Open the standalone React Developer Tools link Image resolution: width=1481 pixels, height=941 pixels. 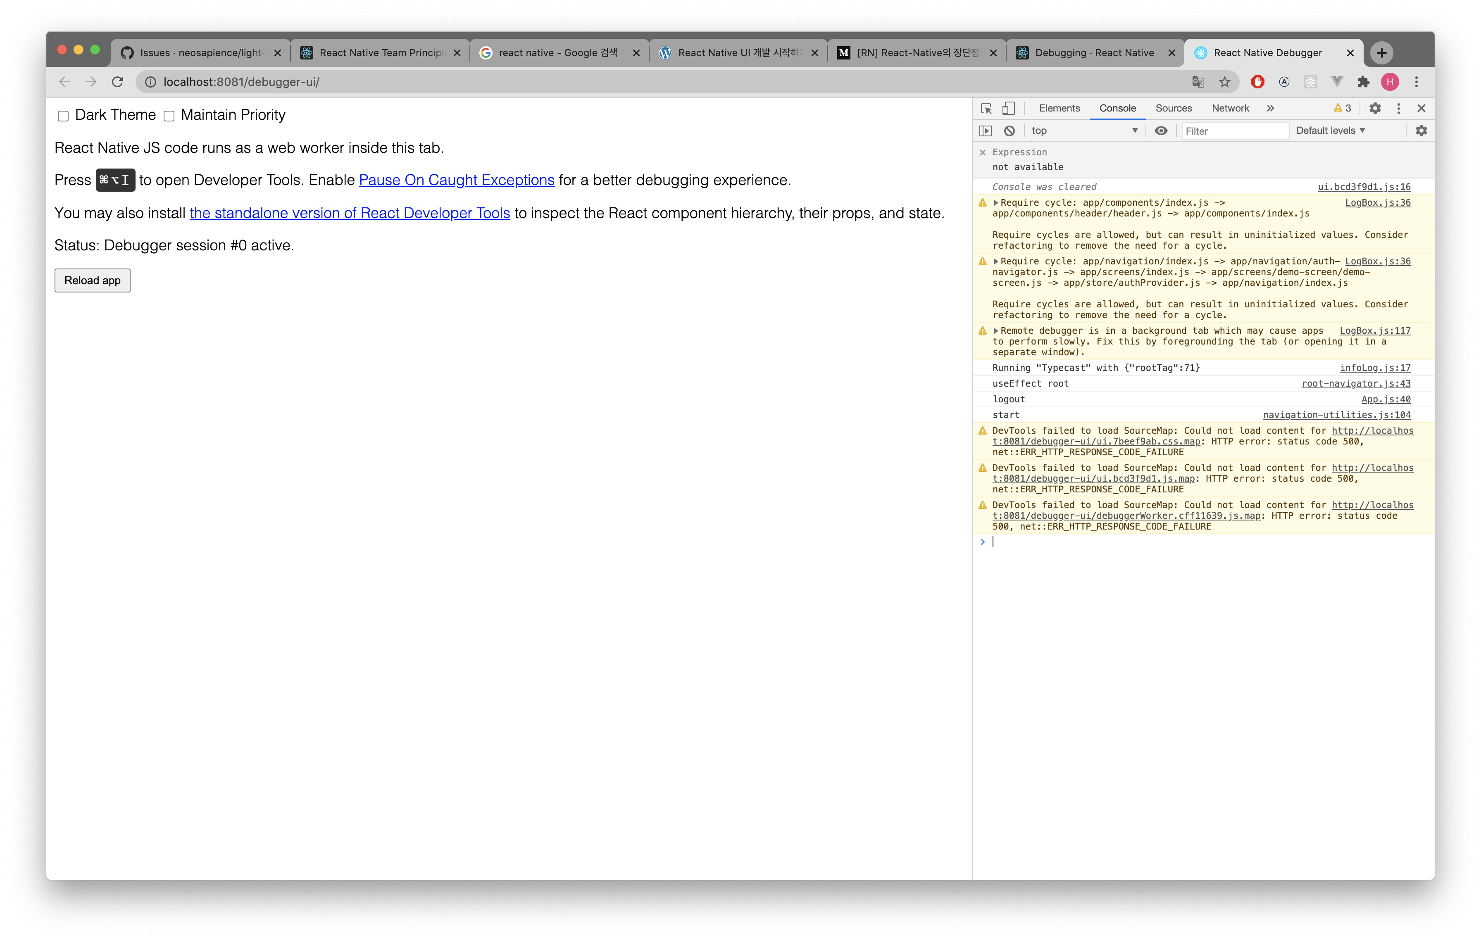point(350,213)
